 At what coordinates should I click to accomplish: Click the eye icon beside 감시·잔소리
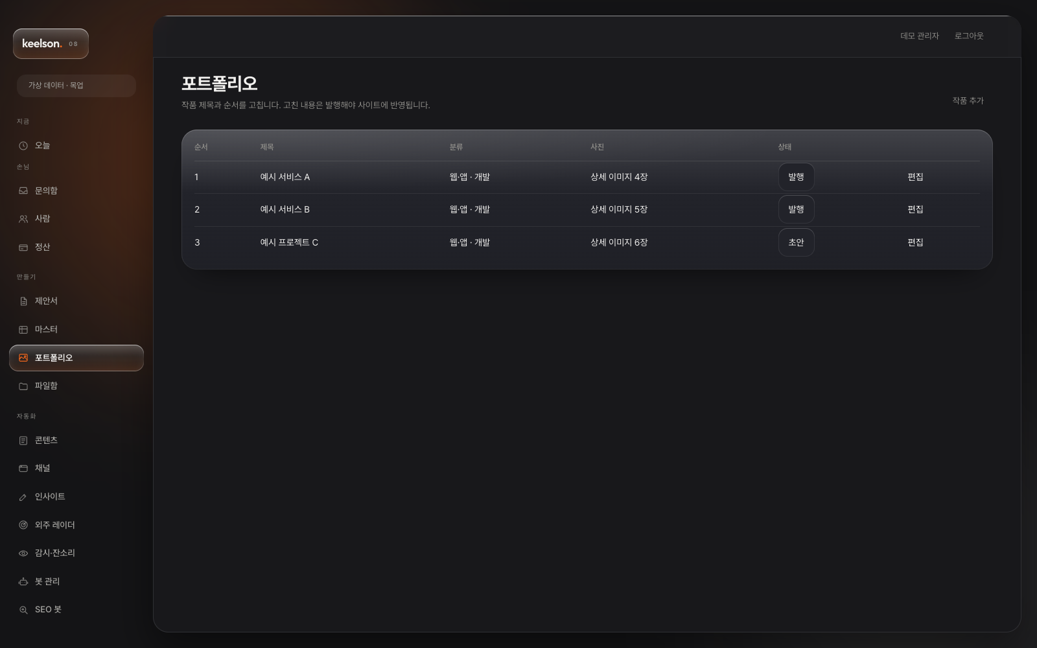[x=23, y=553]
